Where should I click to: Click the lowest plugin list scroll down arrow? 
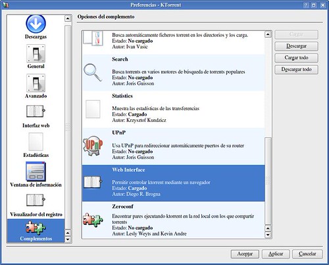268,235
